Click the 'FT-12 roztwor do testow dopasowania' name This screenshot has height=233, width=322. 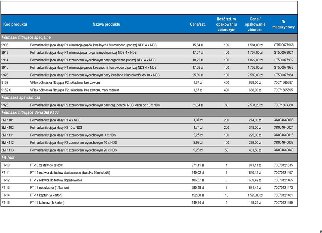pyautogui.click(x=56, y=180)
